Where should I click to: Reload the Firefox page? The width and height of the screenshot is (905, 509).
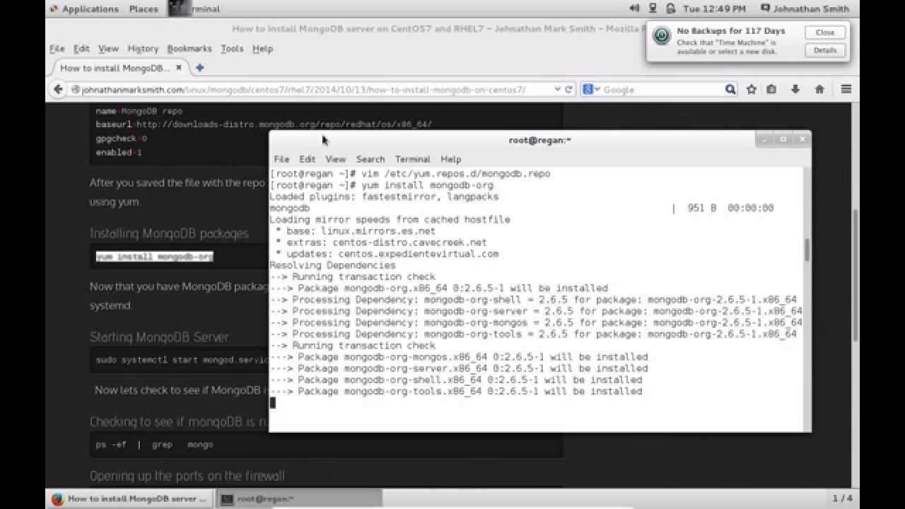568,89
